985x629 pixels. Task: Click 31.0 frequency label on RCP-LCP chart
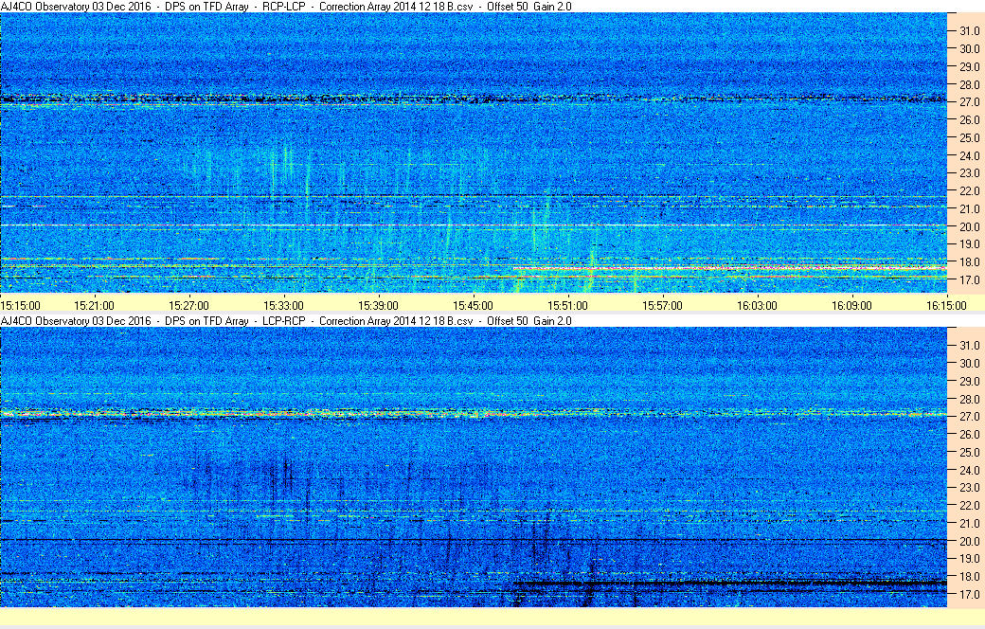(969, 31)
